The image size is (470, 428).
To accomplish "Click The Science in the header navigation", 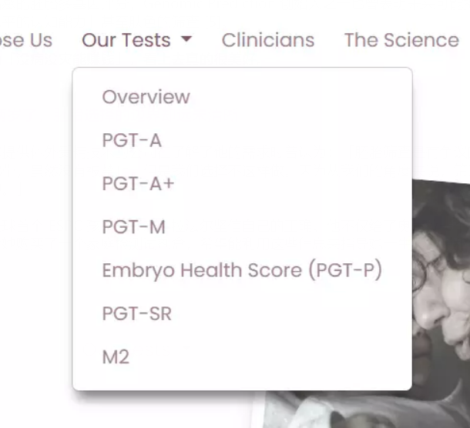I will click(x=401, y=40).
